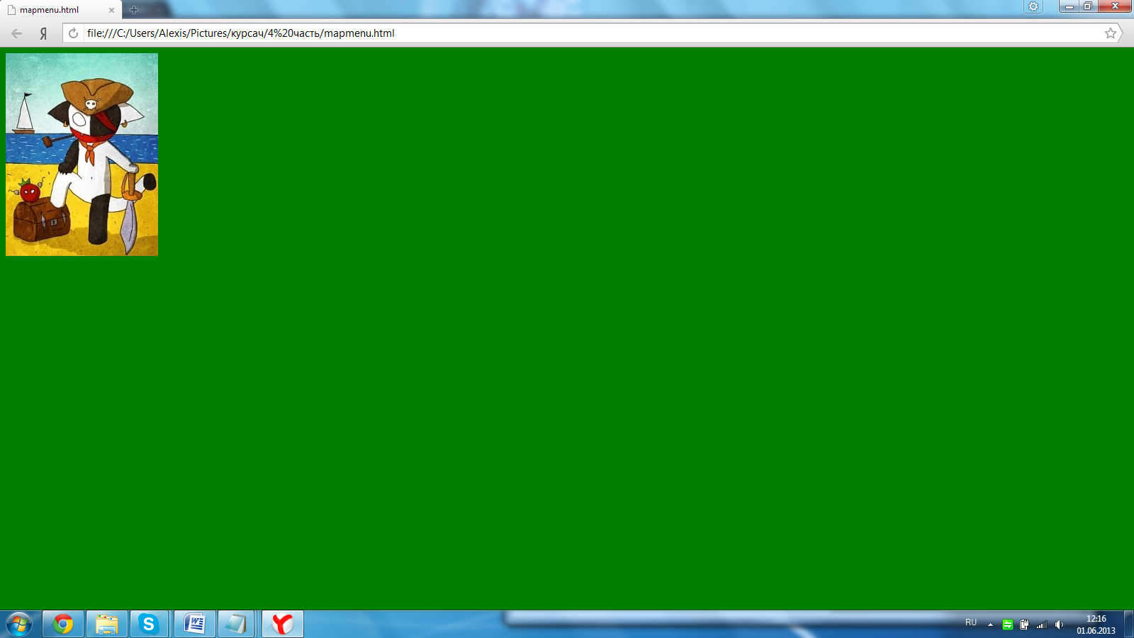
Task: Open the volume speaker icon
Action: 1059,625
